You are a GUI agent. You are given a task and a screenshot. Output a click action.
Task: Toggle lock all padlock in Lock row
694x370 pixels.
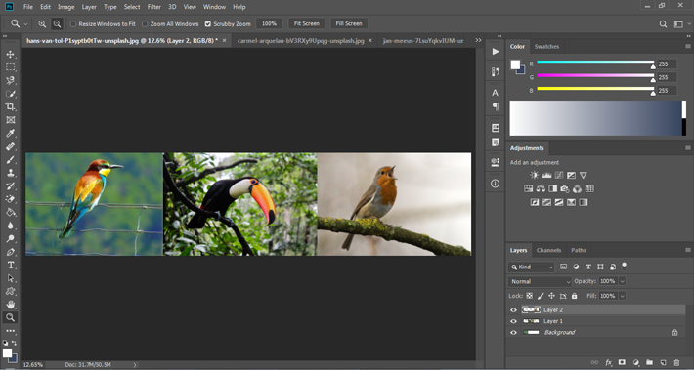(x=575, y=296)
